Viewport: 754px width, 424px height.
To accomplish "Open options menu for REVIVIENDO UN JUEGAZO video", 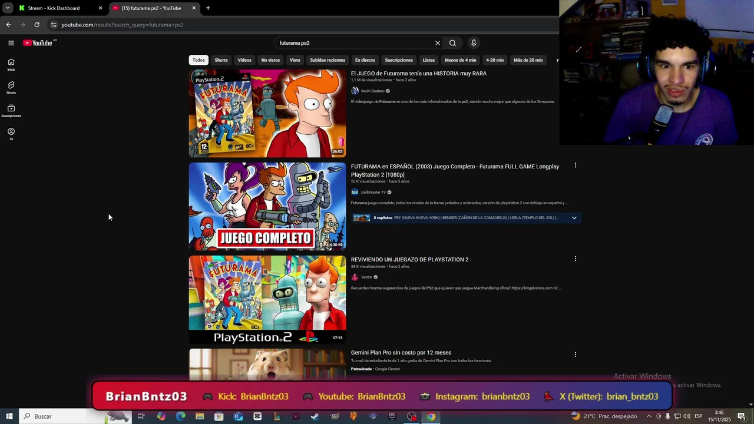I will (576, 259).
